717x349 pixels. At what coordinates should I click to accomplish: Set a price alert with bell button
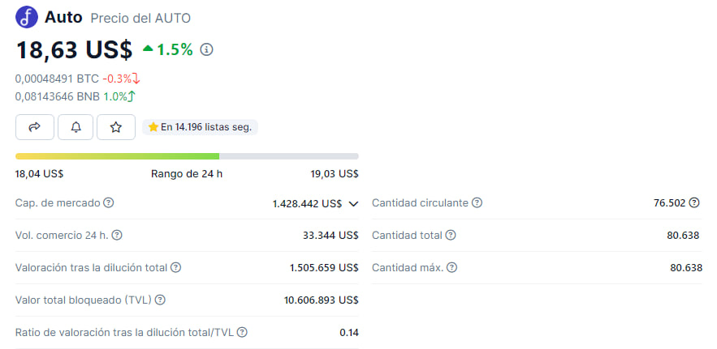[x=76, y=127]
